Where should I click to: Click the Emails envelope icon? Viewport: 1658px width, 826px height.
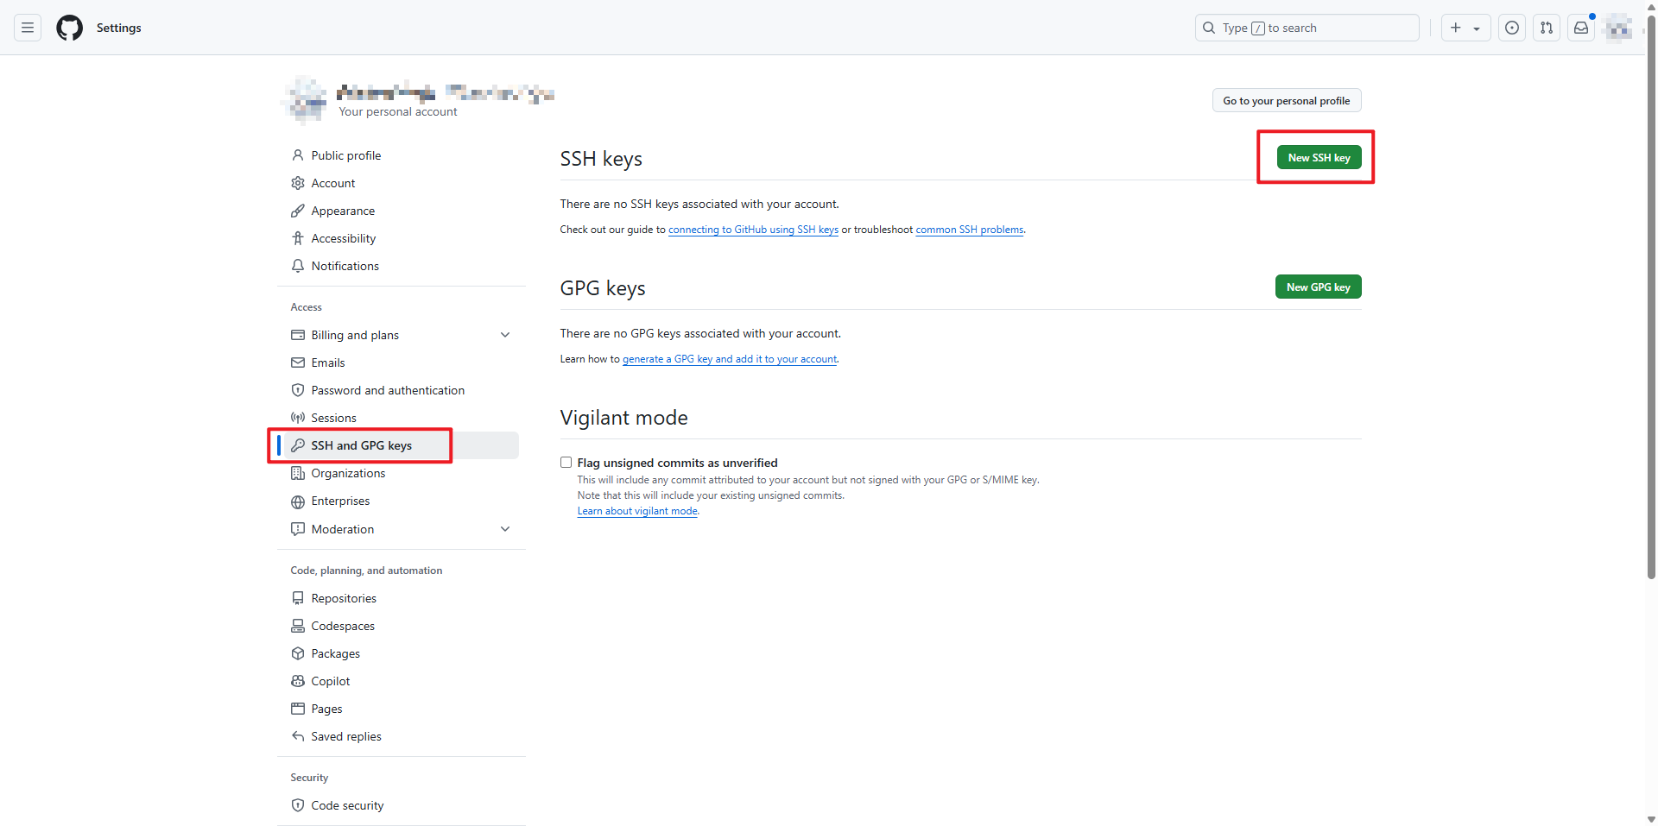[x=298, y=363]
